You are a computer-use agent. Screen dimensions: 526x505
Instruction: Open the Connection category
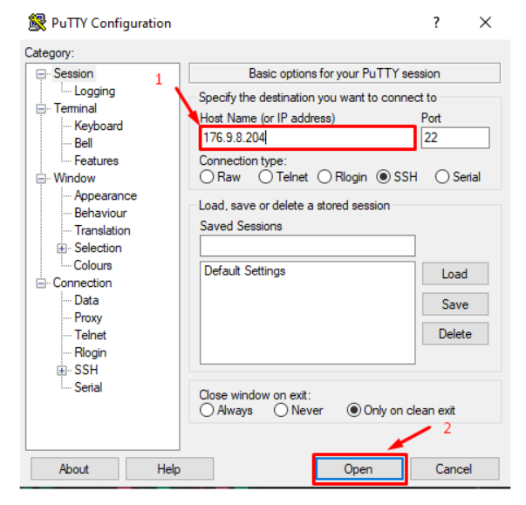click(82, 283)
